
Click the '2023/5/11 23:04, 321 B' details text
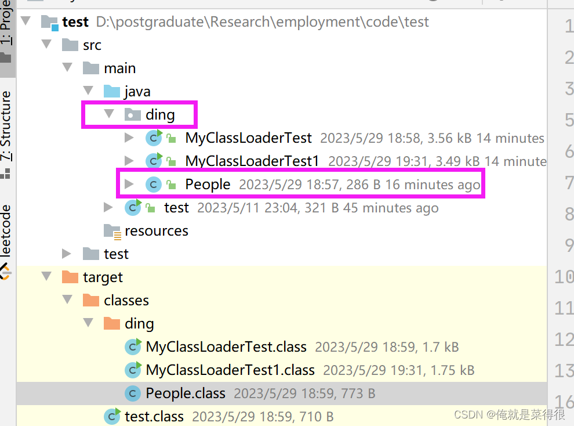click(x=268, y=208)
